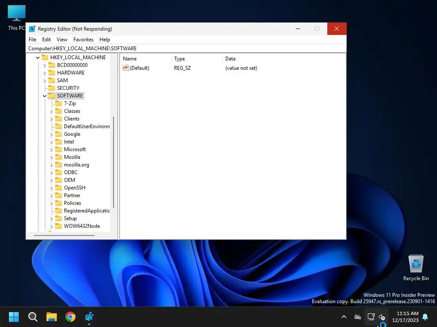The image size is (437, 327).
Task: Show hidden system tray icons
Action: [344, 317]
